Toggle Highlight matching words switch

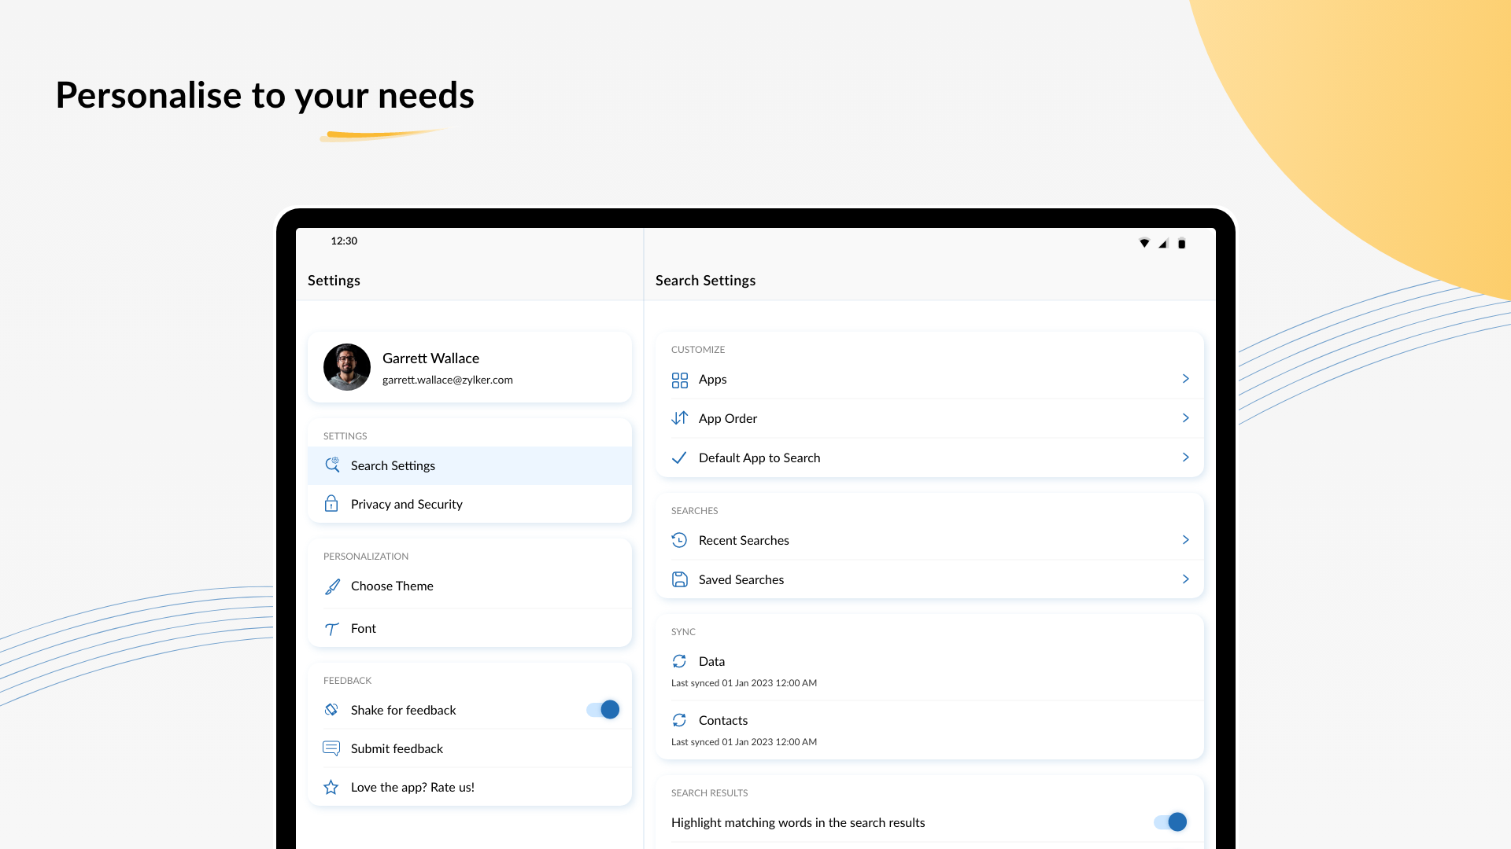(x=1170, y=822)
